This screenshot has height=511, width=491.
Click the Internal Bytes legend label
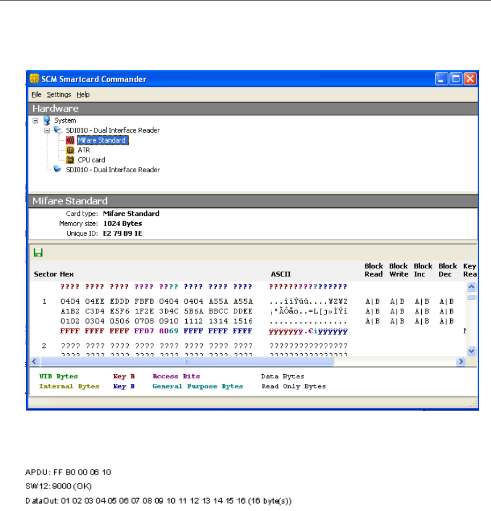(69, 386)
